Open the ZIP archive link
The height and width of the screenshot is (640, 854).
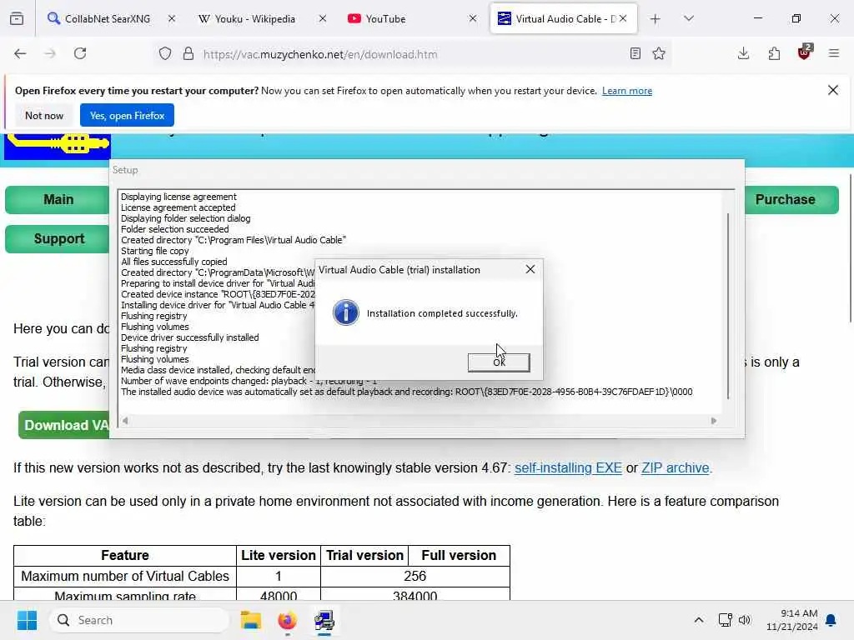coord(676,468)
